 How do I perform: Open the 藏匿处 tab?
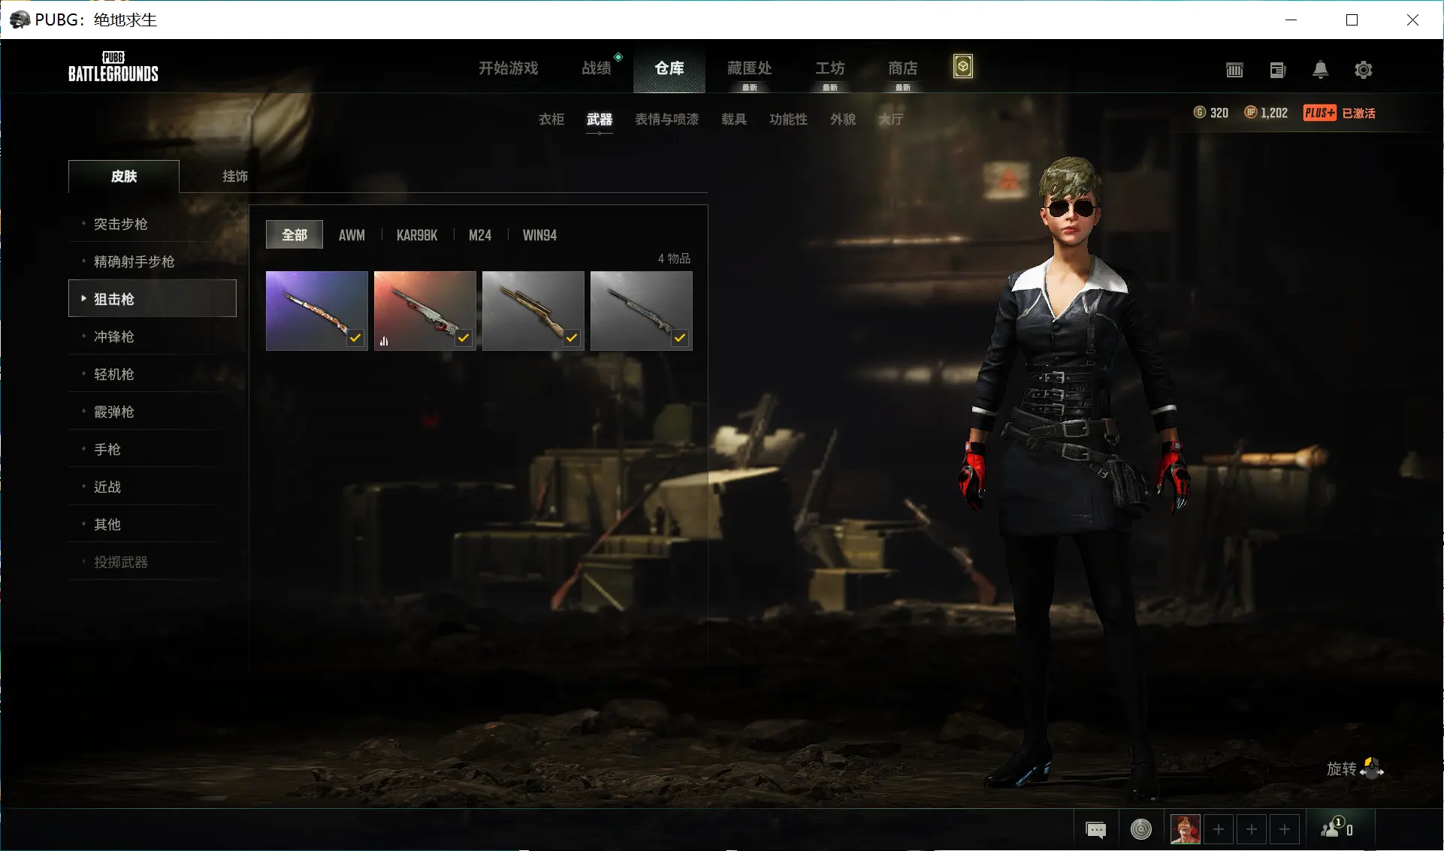coord(750,68)
